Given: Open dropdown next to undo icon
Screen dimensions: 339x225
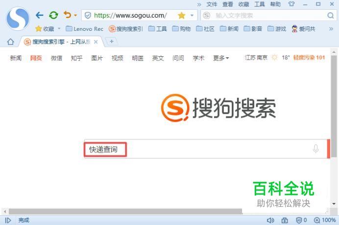Looking at the screenshot, I should tap(75, 15).
